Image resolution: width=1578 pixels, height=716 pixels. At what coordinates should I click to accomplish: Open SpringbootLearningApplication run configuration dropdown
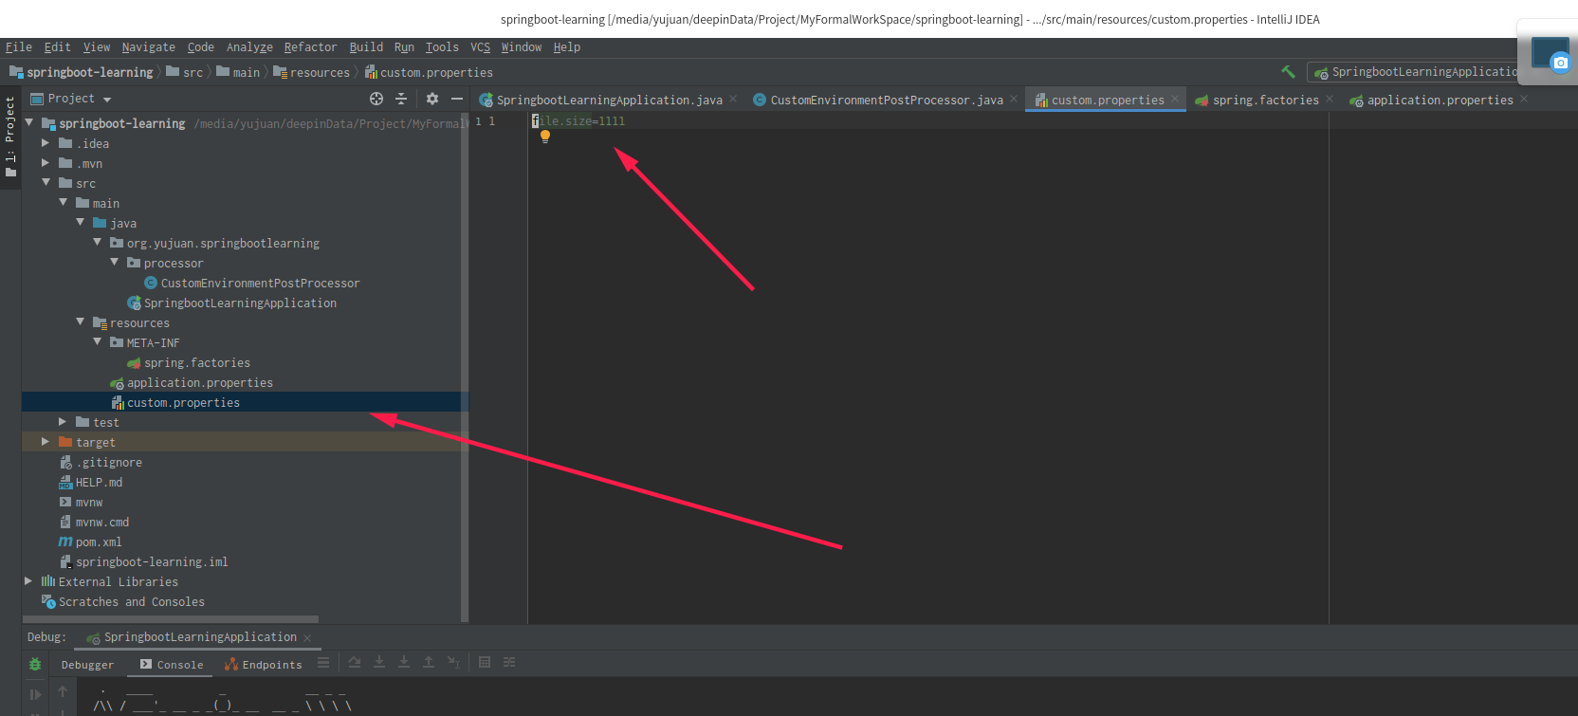(1415, 72)
